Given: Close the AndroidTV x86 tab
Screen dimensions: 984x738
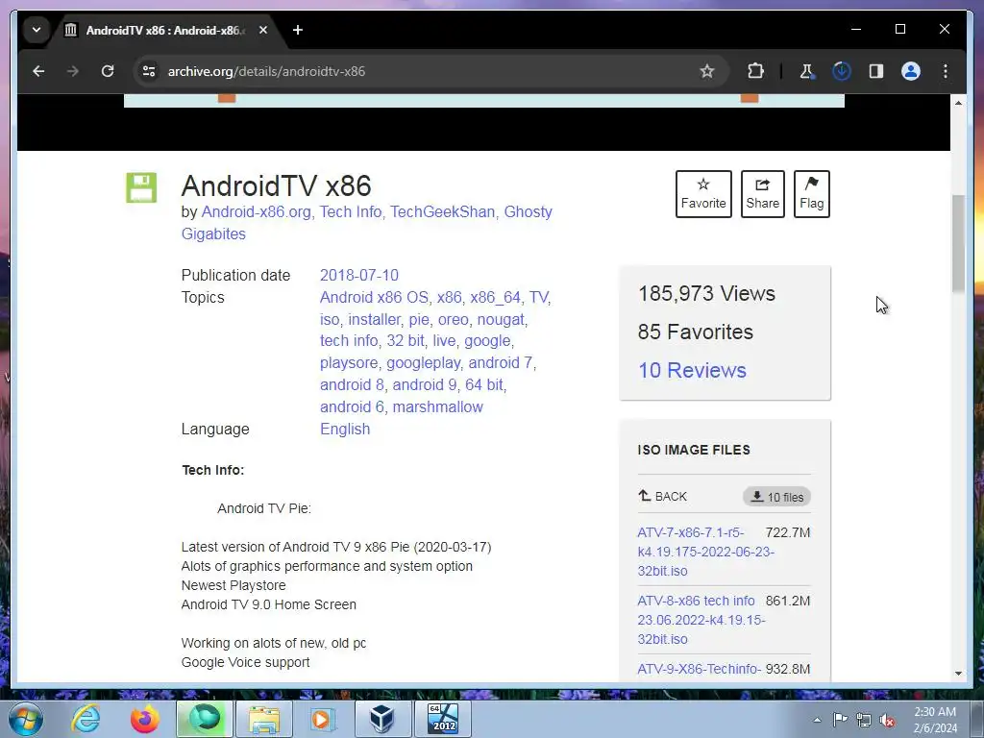Looking at the screenshot, I should pyautogui.click(x=263, y=30).
